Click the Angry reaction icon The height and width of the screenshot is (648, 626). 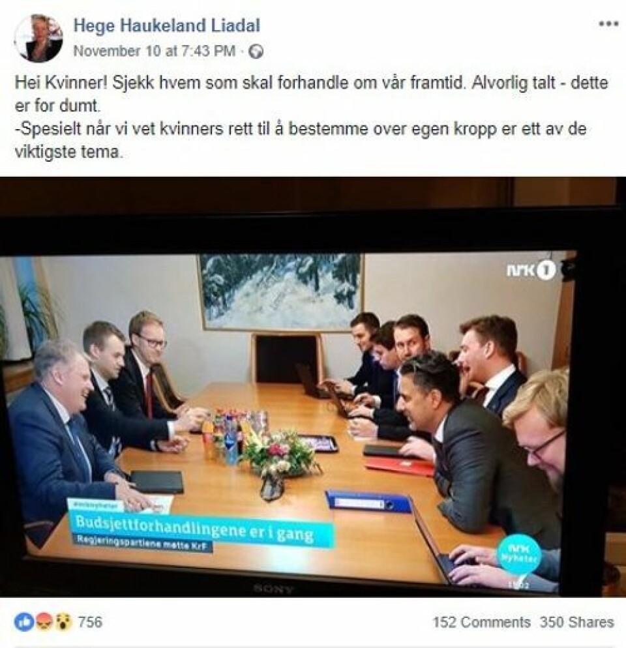43,622
